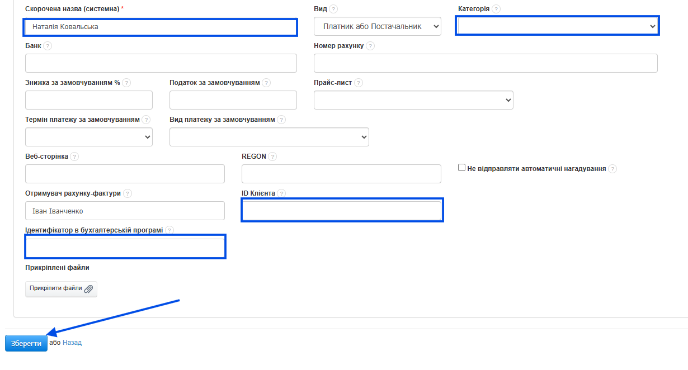Click into the Номер рахунку field
Viewport: 688px width, 370px height.
click(x=486, y=63)
